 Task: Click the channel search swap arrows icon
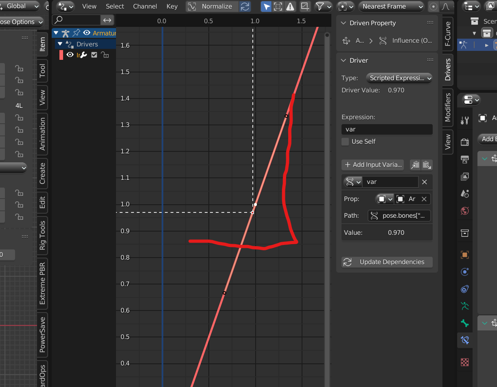point(107,20)
